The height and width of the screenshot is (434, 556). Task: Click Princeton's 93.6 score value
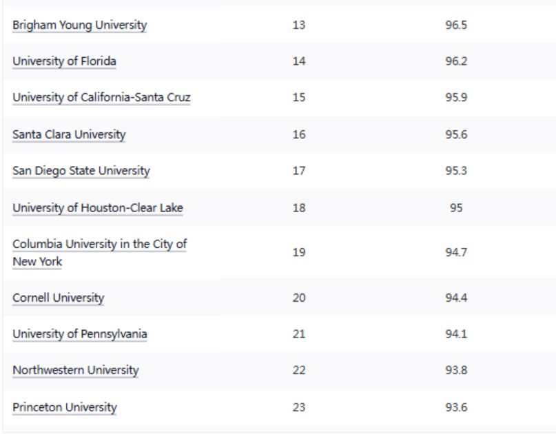click(453, 406)
